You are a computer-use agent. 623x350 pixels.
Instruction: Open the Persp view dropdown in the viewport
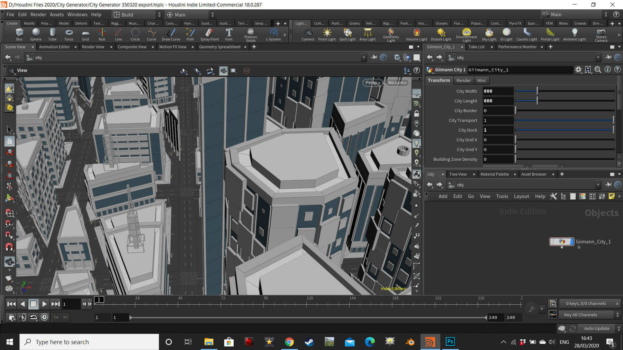click(372, 83)
